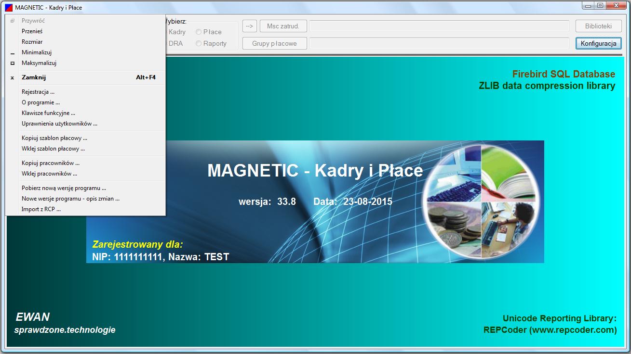
Task: Open O programie ... menu entry
Action: 85,102
